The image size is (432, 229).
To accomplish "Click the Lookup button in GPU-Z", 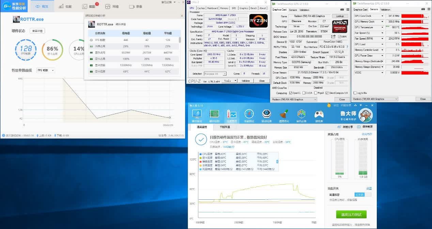I will click(x=340, y=16).
